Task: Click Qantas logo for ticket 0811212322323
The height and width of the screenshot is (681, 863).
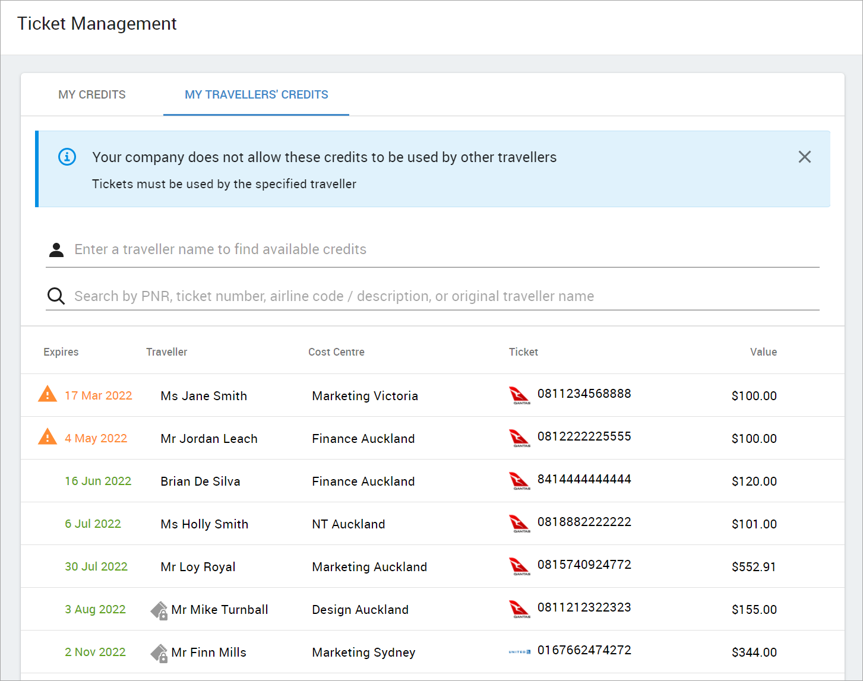Action: click(x=520, y=609)
